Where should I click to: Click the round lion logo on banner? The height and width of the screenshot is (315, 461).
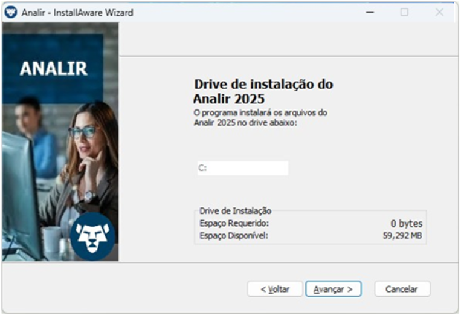pyautogui.click(x=92, y=236)
